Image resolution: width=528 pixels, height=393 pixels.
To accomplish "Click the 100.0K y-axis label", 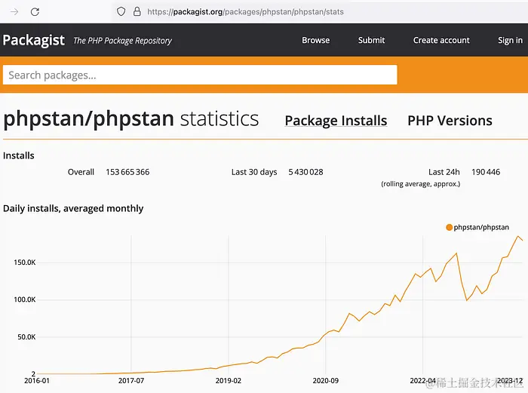I will pyautogui.click(x=25, y=299).
